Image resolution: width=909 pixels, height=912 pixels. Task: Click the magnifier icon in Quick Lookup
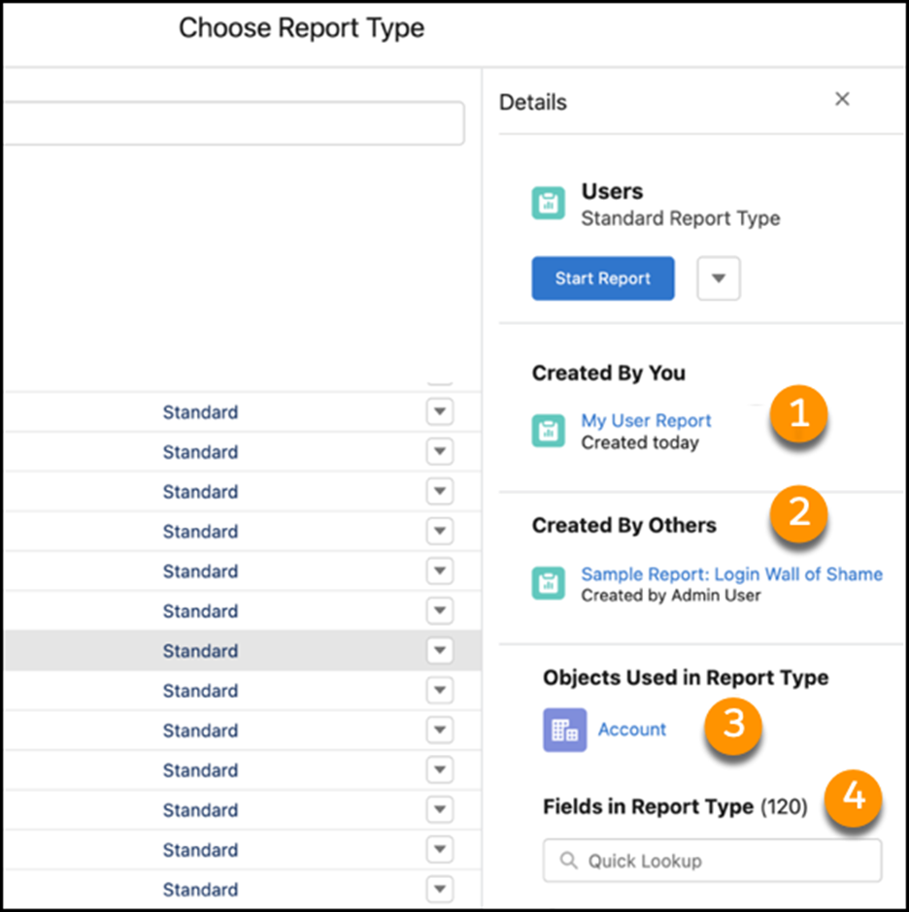(569, 861)
